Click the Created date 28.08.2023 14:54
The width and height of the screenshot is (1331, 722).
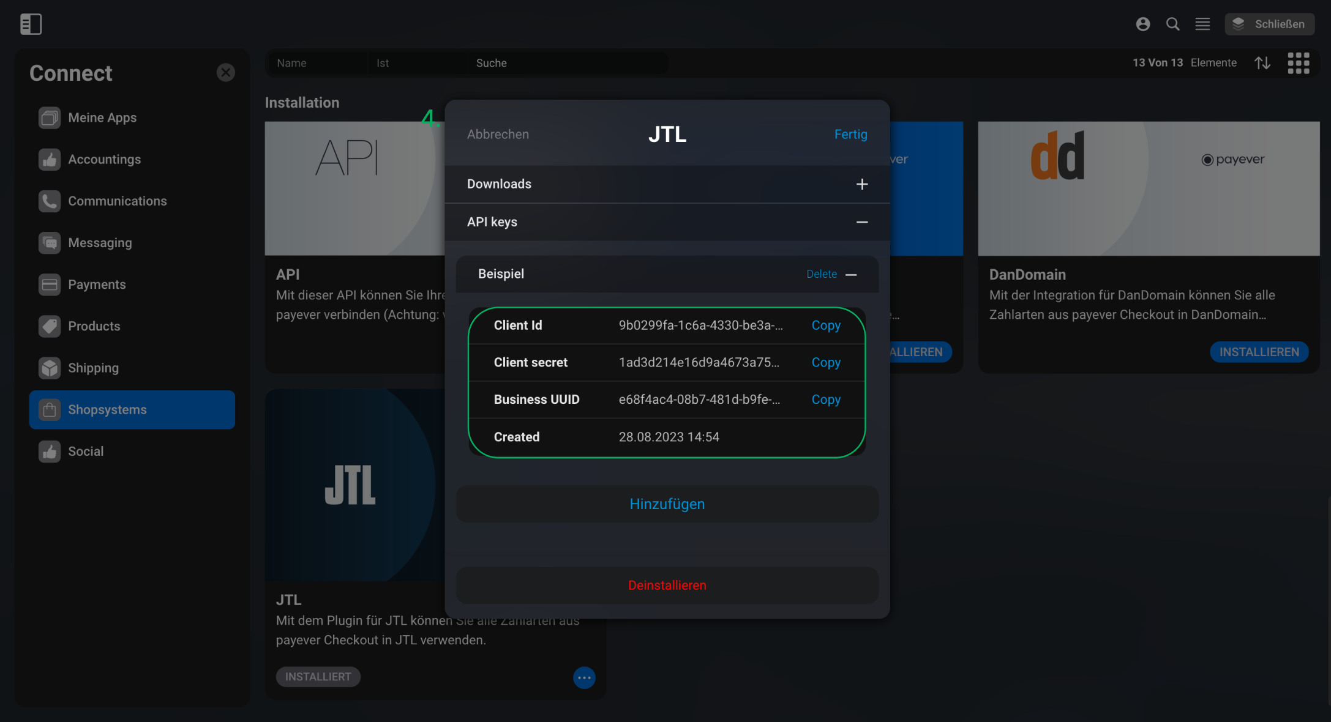tap(669, 437)
